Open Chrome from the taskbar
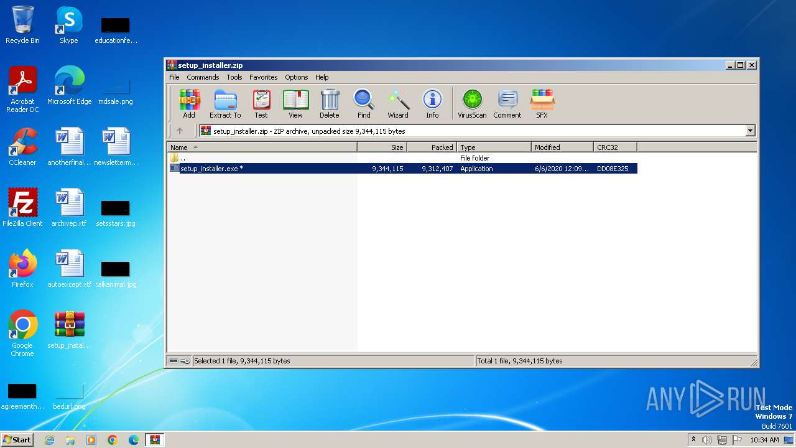This screenshot has width=796, height=448. click(113, 440)
